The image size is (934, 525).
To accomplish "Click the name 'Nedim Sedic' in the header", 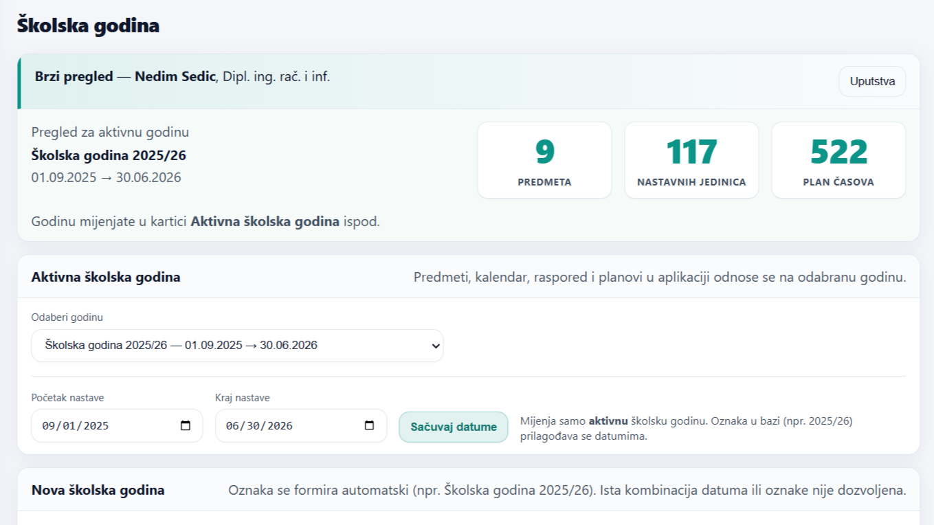I will (x=175, y=76).
